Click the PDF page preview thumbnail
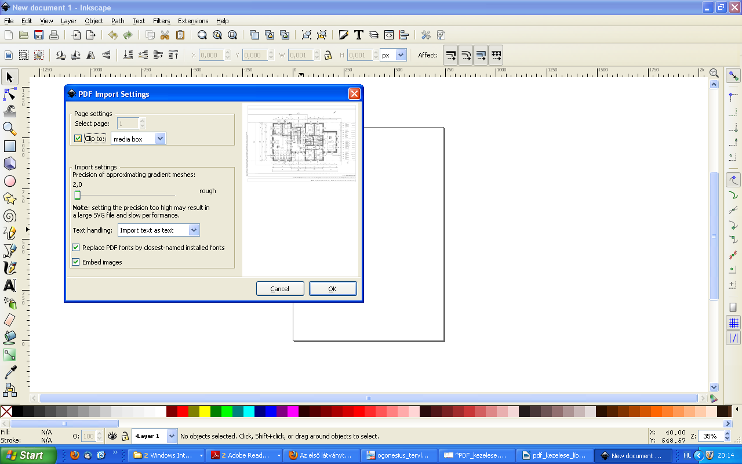742x464 pixels. (301, 143)
